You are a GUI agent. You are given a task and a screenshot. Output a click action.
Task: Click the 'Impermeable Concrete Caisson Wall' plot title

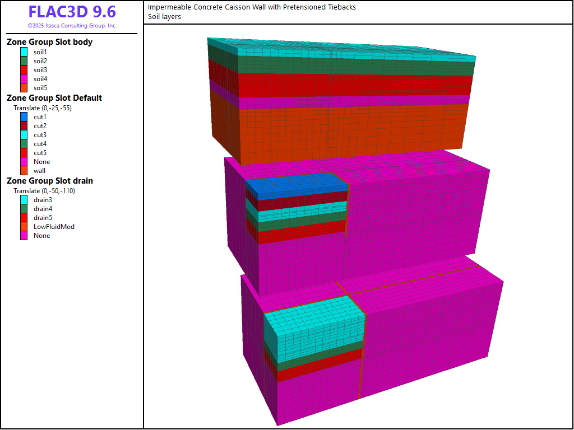click(252, 7)
